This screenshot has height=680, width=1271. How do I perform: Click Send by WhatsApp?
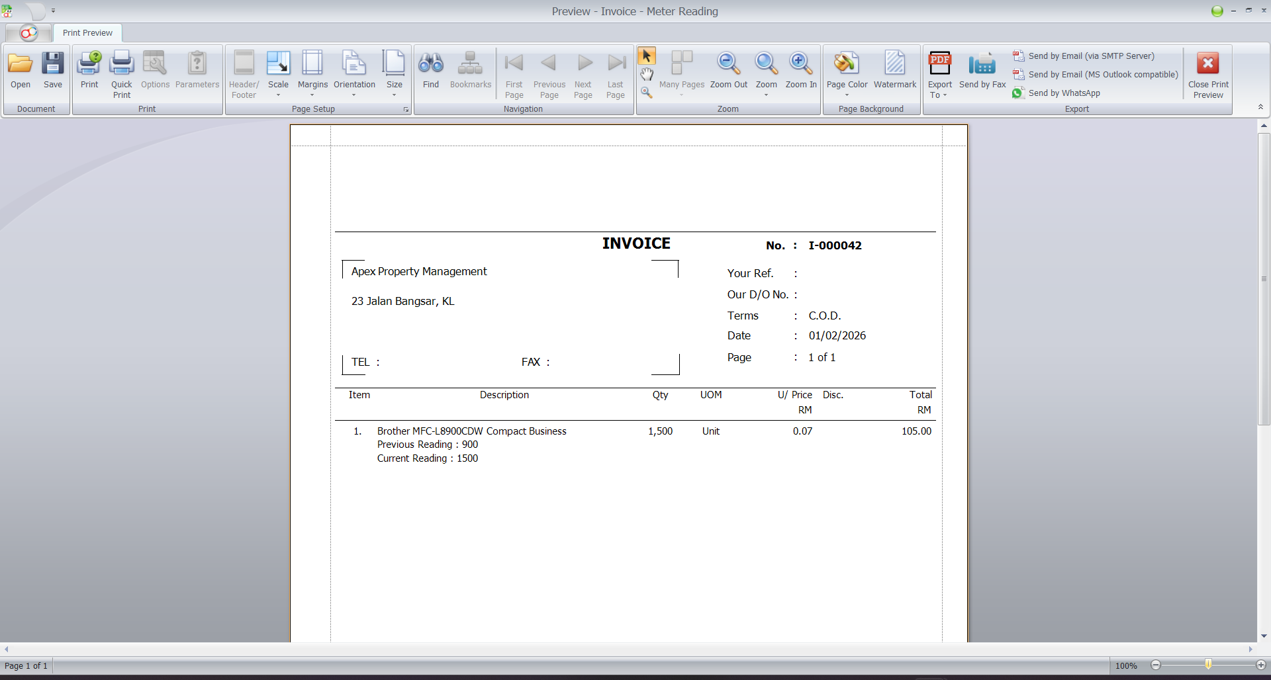click(x=1063, y=93)
